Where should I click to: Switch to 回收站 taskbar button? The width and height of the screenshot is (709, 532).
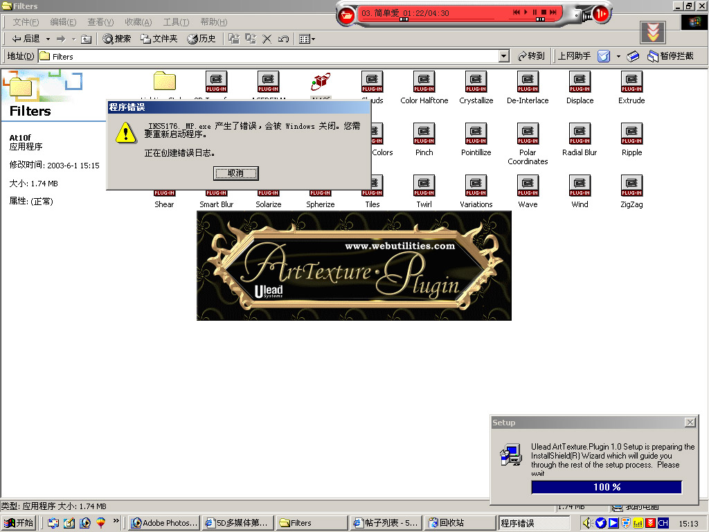tap(460, 523)
